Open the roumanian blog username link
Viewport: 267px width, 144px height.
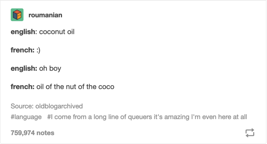click(45, 15)
